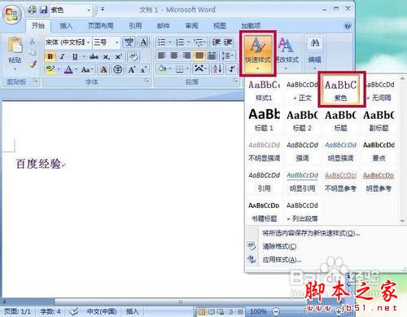This screenshot has height=317, width=407.
Task: Center the text alignment
Action: tap(174, 55)
